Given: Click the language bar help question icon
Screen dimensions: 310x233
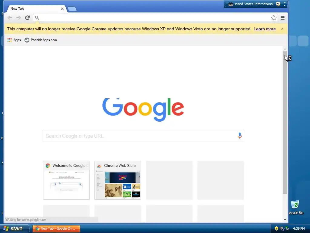Looking at the screenshot, I should coord(278,4).
